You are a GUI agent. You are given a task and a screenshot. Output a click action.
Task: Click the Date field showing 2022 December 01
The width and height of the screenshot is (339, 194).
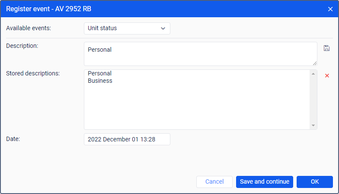pyautogui.click(x=127, y=139)
